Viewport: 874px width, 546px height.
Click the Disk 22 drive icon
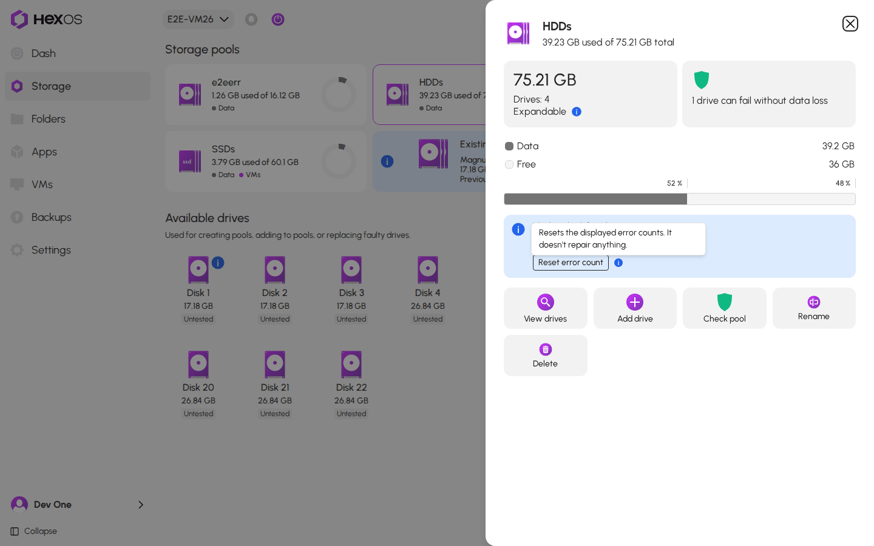click(351, 365)
